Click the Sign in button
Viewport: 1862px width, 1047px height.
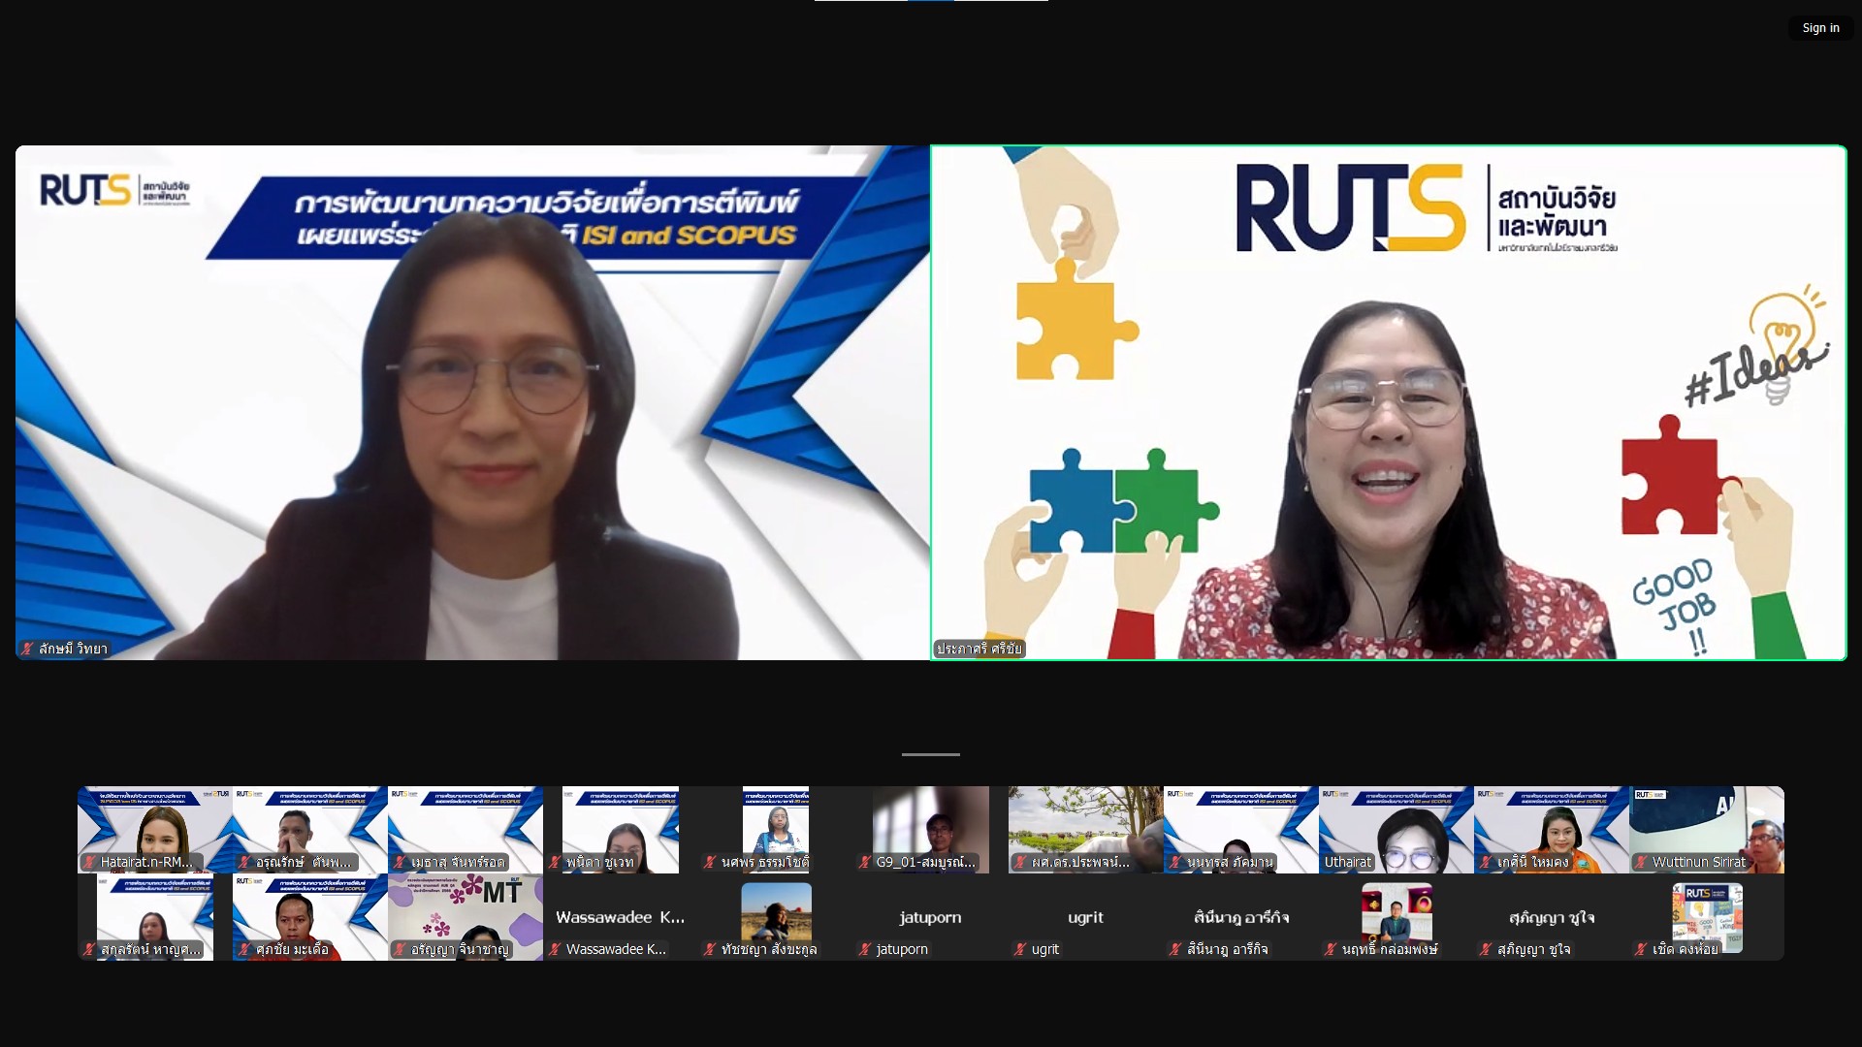[1820, 28]
